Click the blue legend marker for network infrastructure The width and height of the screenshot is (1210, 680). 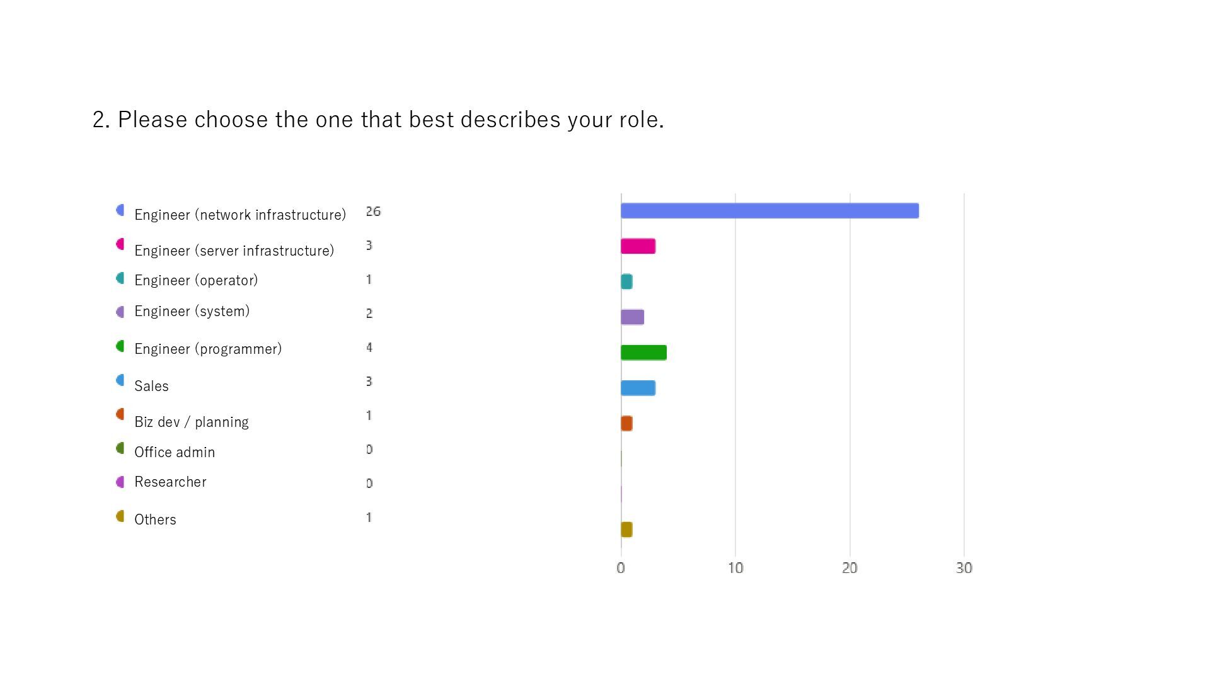[x=120, y=210]
